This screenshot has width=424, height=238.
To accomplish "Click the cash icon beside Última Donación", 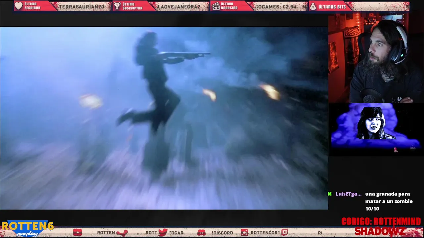I will [216, 6].
